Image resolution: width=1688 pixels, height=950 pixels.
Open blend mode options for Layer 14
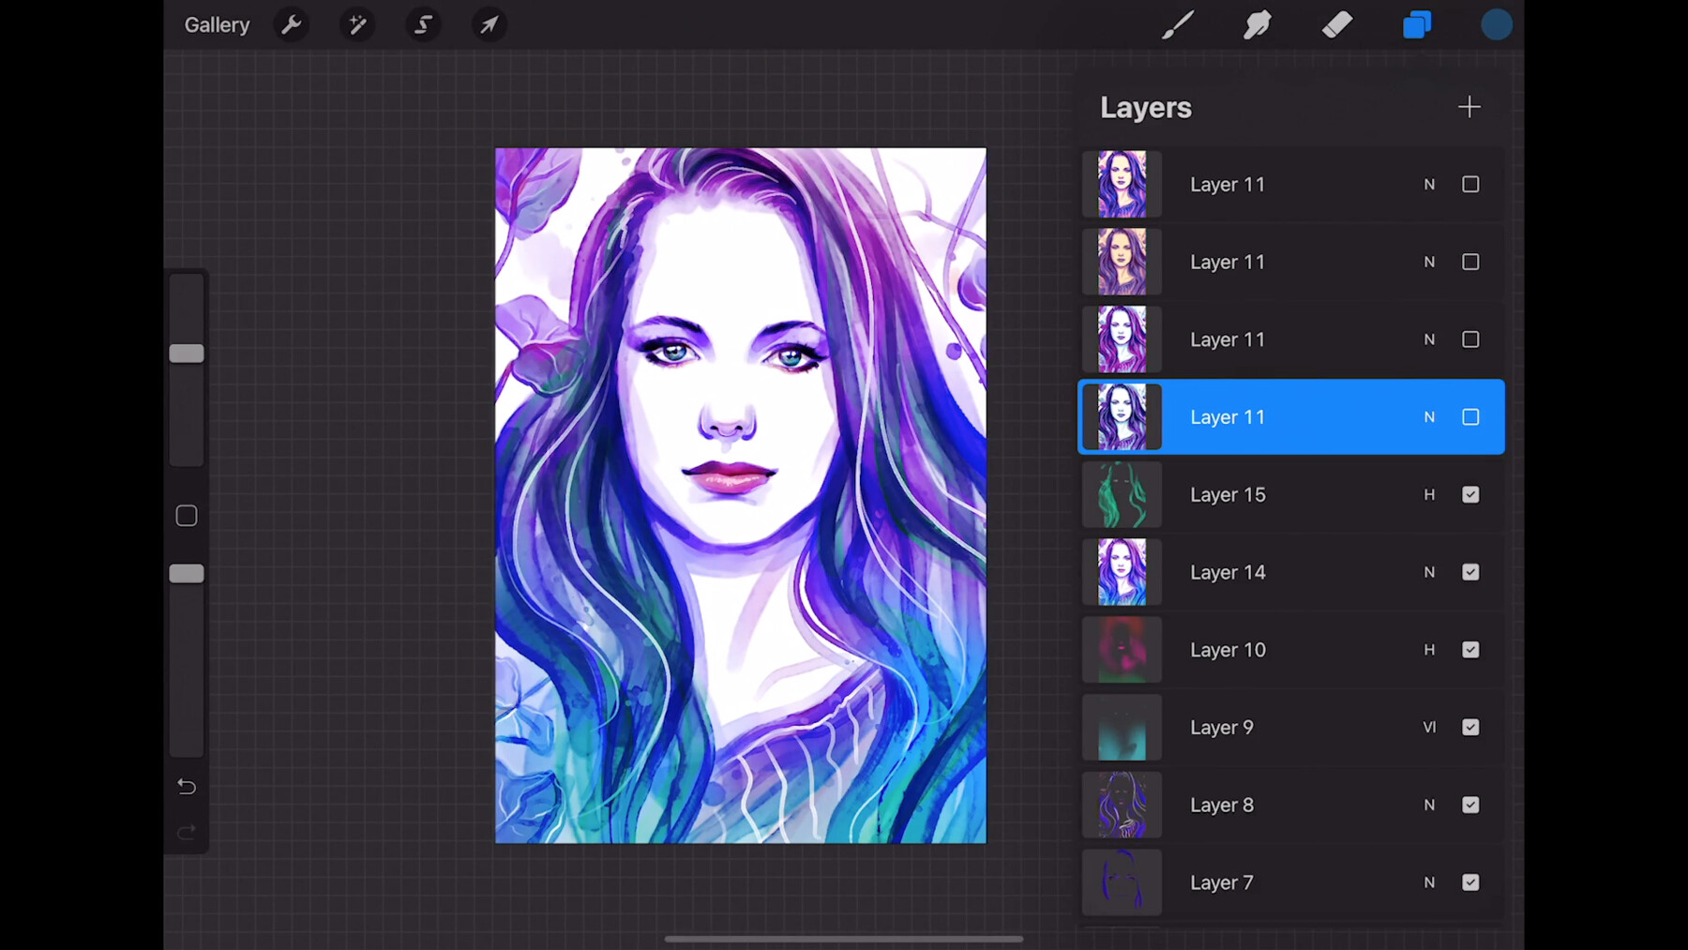(1429, 572)
